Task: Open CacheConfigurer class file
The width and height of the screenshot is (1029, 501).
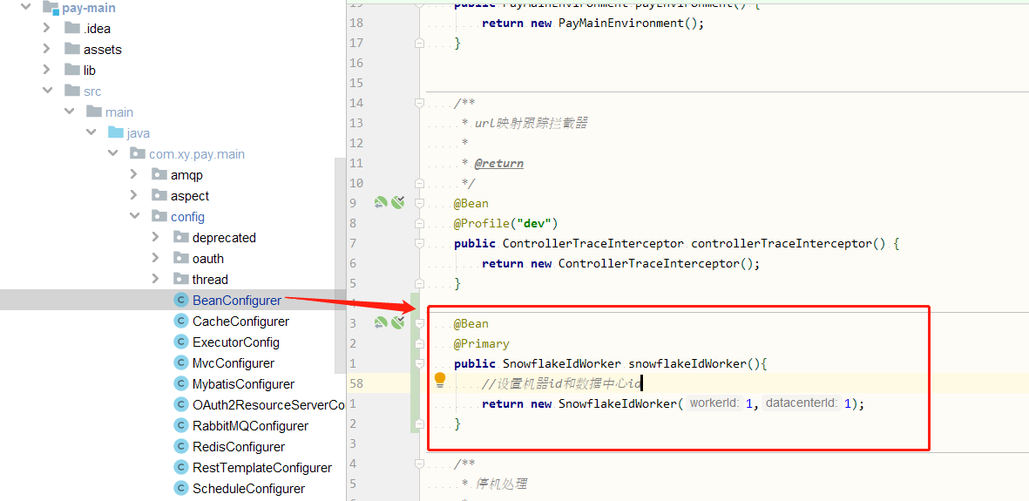Action: pyautogui.click(x=240, y=322)
